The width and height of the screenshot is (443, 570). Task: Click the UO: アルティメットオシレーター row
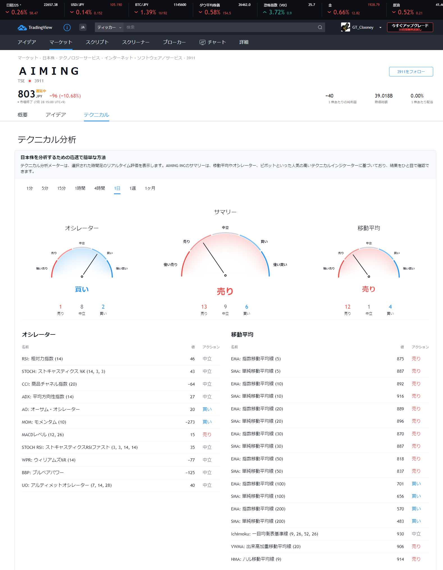[x=121, y=485]
